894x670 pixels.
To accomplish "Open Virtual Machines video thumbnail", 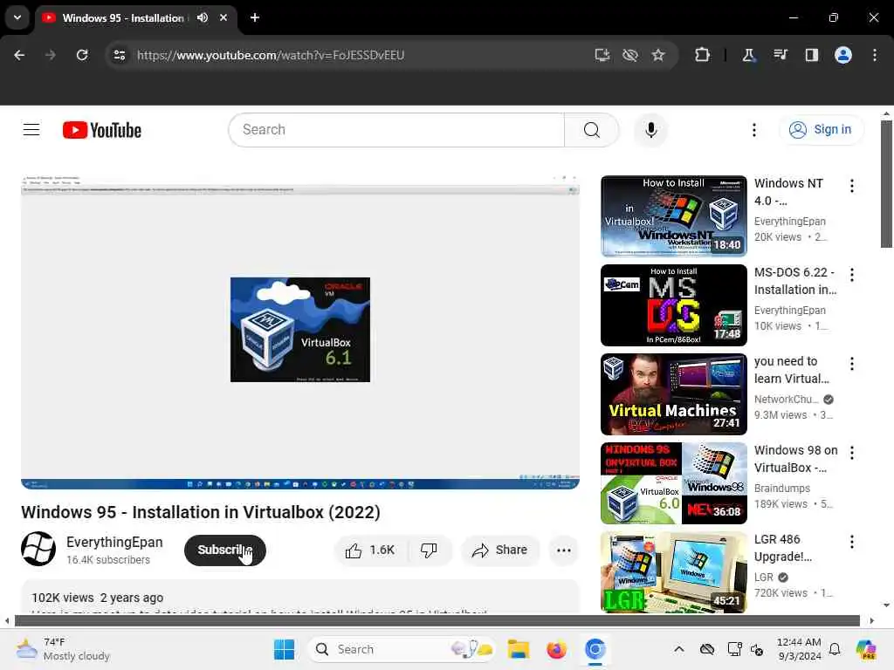I will (x=673, y=393).
